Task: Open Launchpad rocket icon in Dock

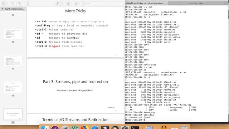Action: tap(65, 128)
